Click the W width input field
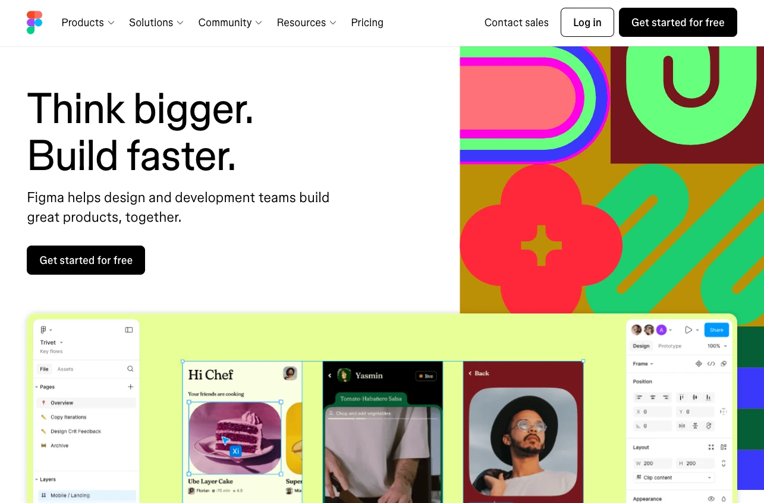Screen dimensions: 764x503 point(653,463)
